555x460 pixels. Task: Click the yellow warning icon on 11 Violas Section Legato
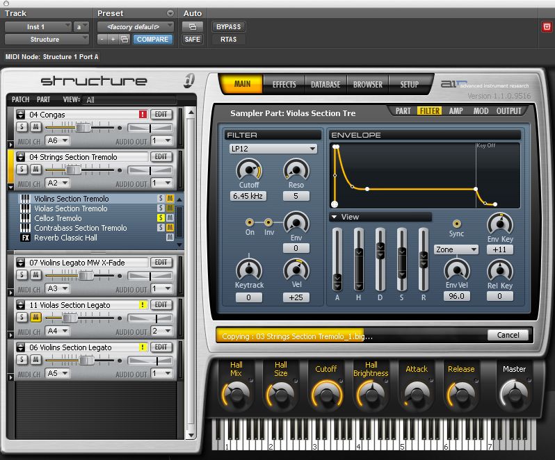pyautogui.click(x=143, y=305)
